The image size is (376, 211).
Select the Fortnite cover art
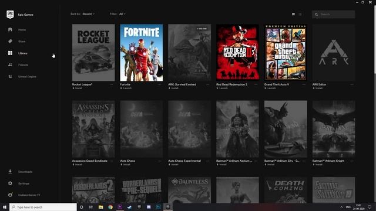pyautogui.click(x=142, y=52)
